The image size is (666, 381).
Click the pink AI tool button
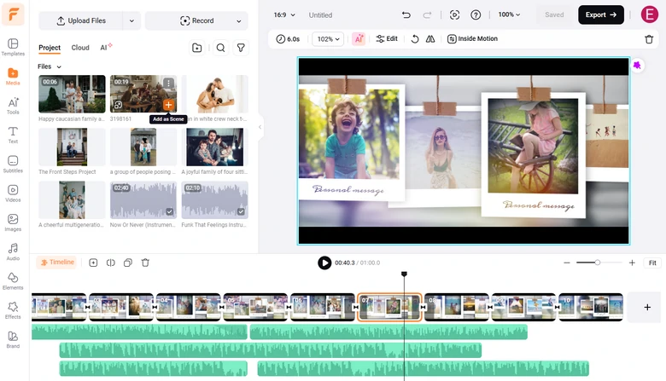(359, 38)
